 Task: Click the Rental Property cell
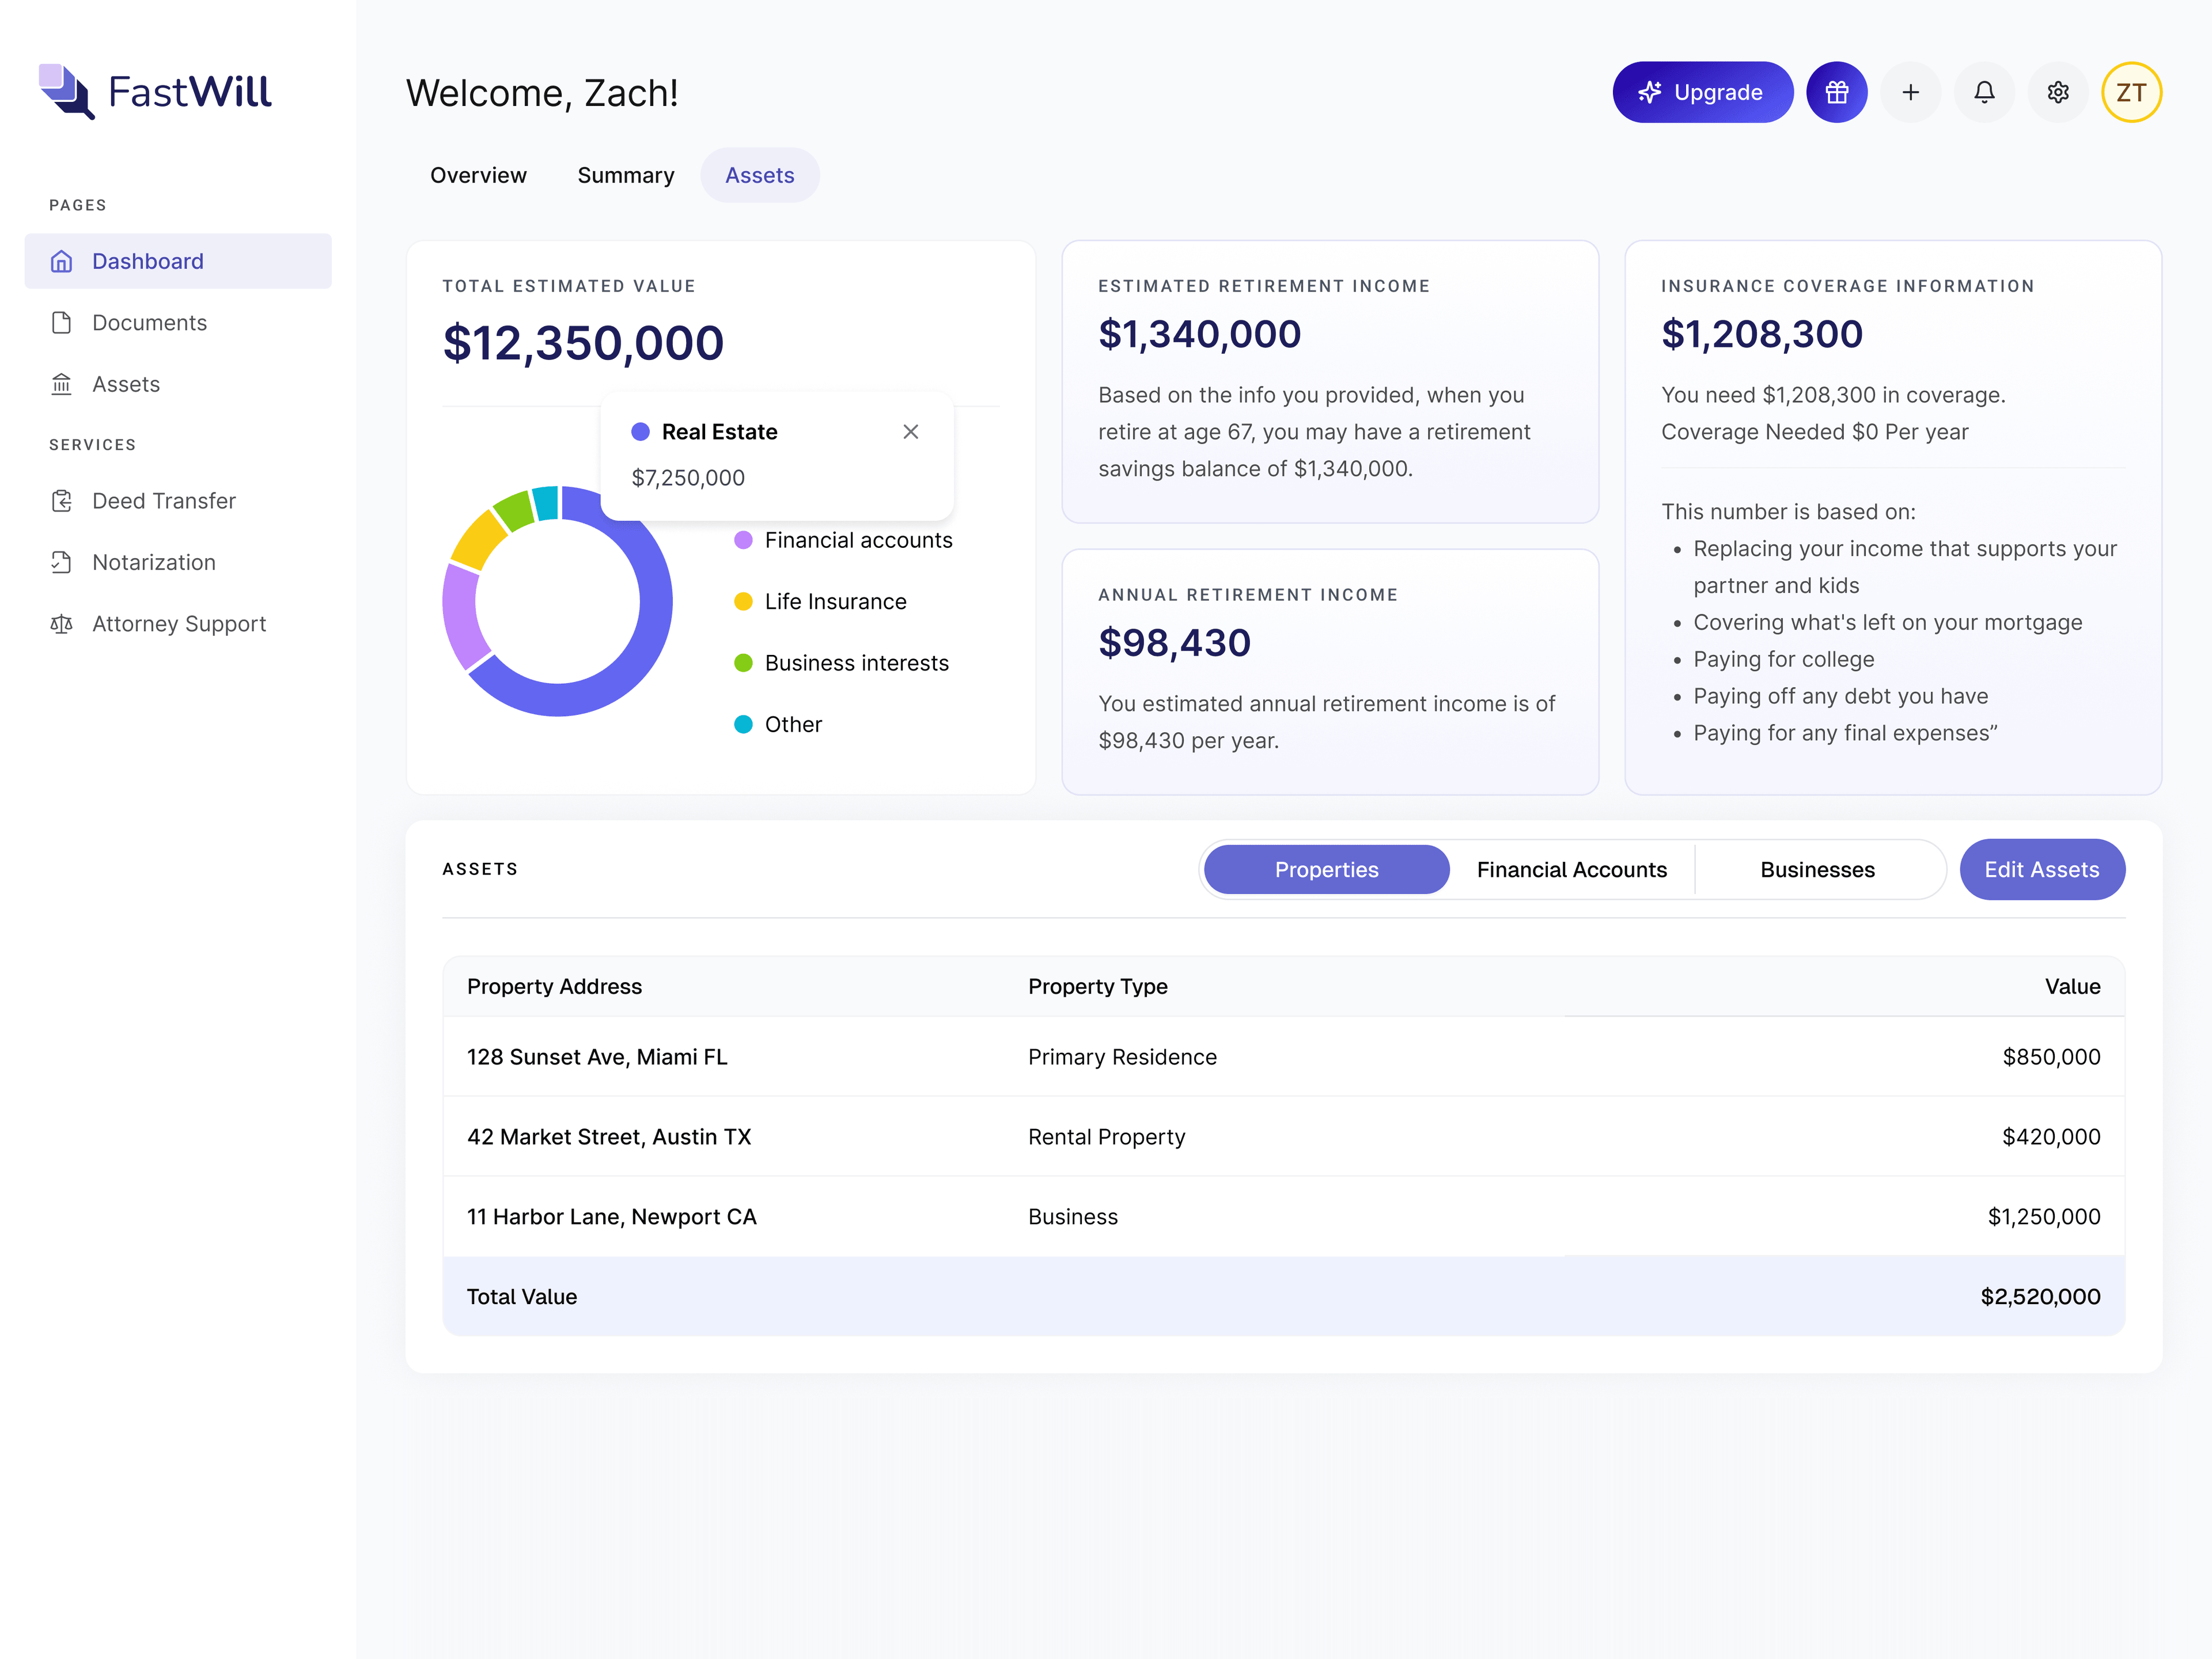pos(1106,1137)
